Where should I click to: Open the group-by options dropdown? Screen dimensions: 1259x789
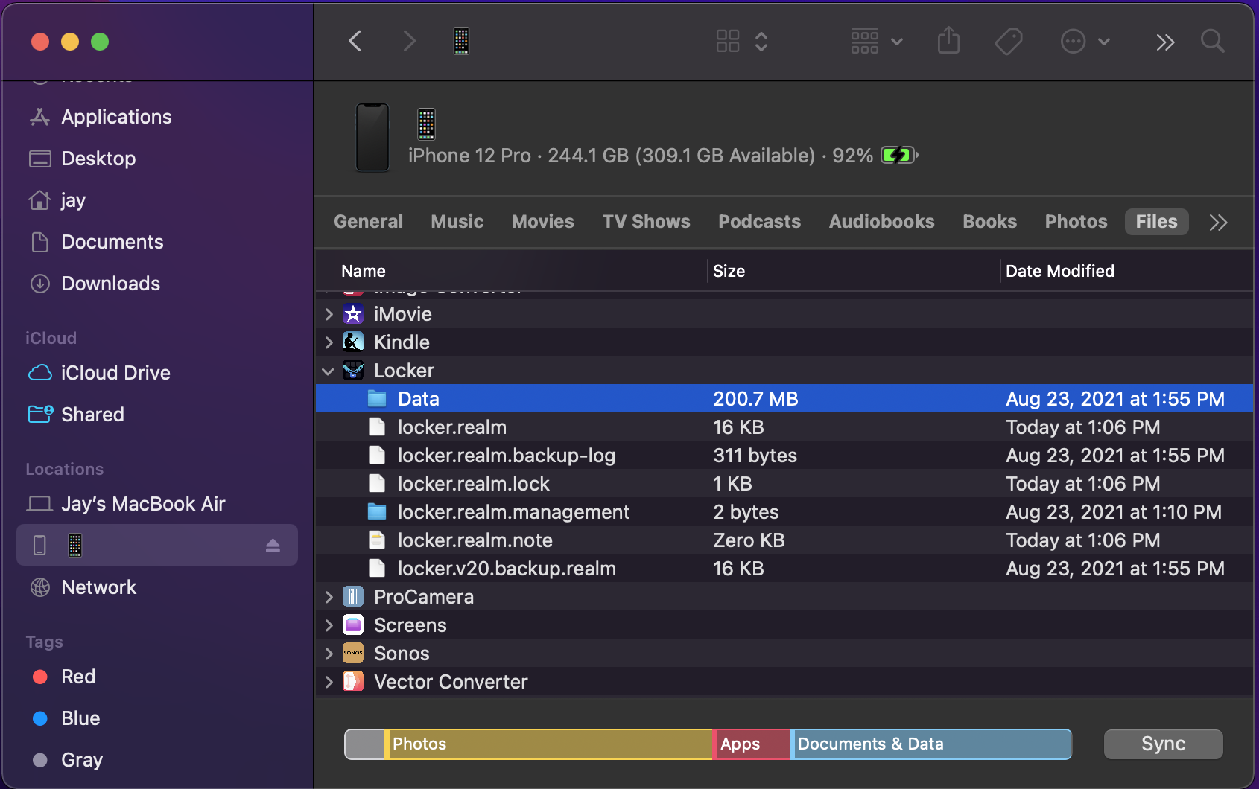[x=877, y=41]
